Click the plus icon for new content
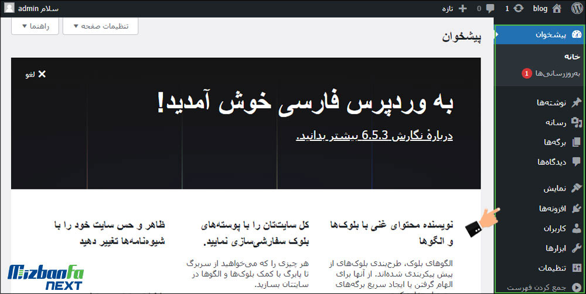The height and width of the screenshot is (294, 586). tap(463, 8)
